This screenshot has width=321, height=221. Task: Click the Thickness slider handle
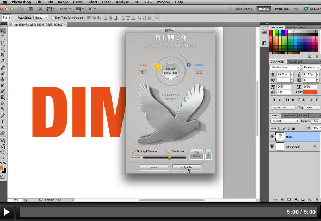click(169, 158)
